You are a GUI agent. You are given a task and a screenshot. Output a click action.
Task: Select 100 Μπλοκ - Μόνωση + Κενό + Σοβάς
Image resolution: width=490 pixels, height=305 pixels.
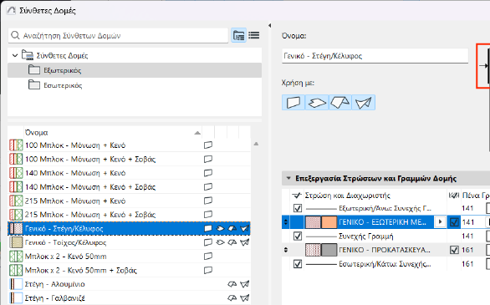tap(129, 160)
